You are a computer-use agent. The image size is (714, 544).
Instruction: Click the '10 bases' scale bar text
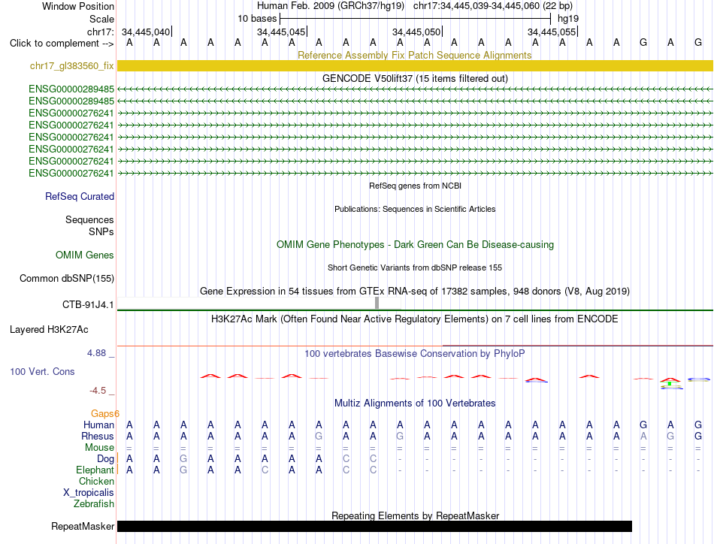click(257, 19)
